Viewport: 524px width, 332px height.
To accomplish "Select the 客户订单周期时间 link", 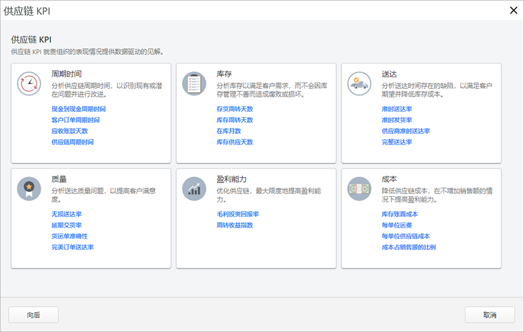I will [75, 120].
